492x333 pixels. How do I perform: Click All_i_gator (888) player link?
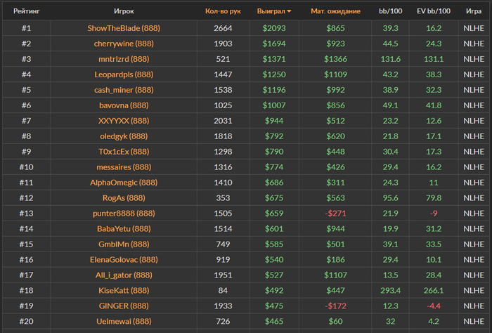(x=124, y=275)
